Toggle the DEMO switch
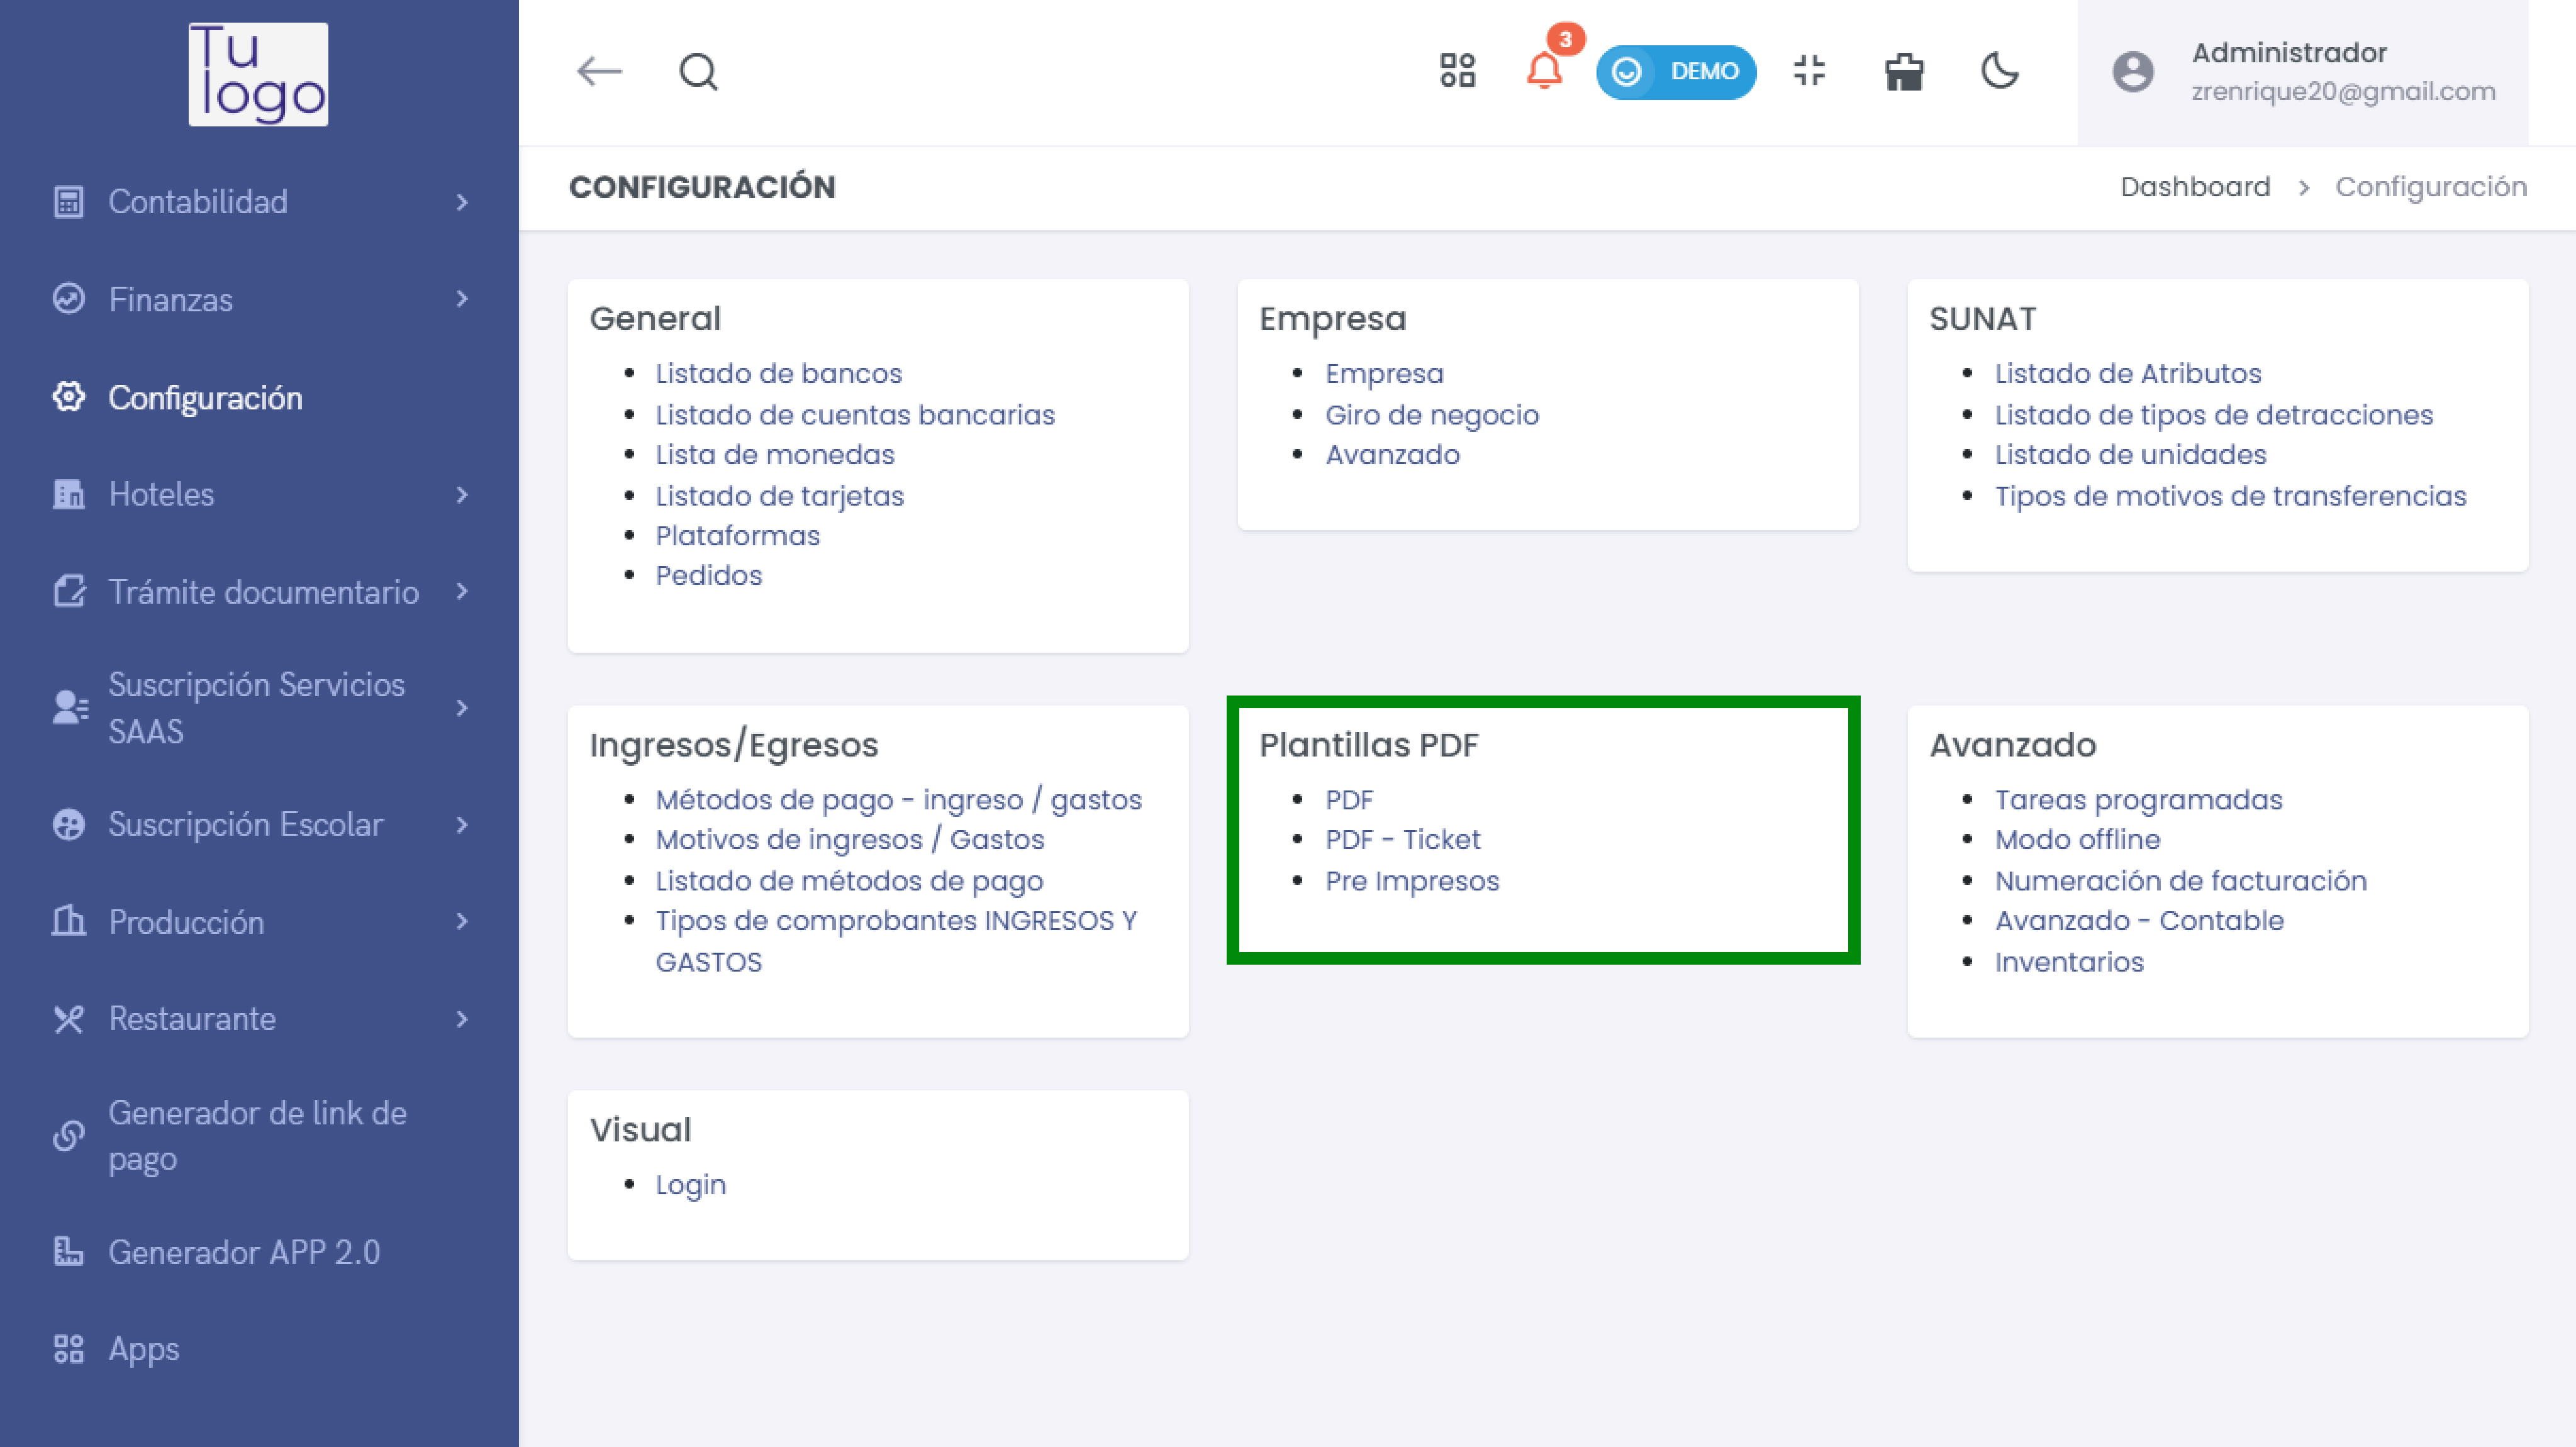This screenshot has width=2576, height=1447. [1675, 71]
